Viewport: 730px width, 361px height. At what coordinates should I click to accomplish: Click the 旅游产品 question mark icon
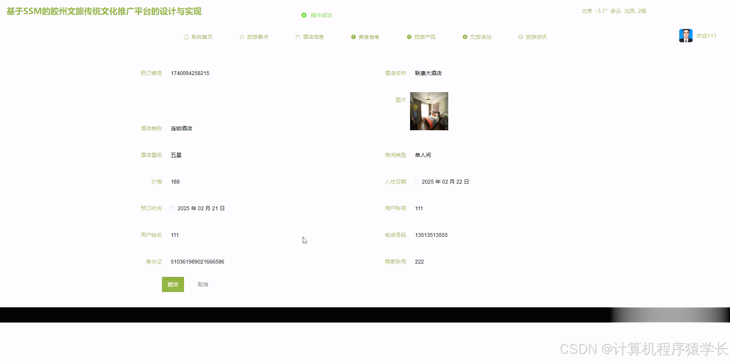[x=409, y=37]
